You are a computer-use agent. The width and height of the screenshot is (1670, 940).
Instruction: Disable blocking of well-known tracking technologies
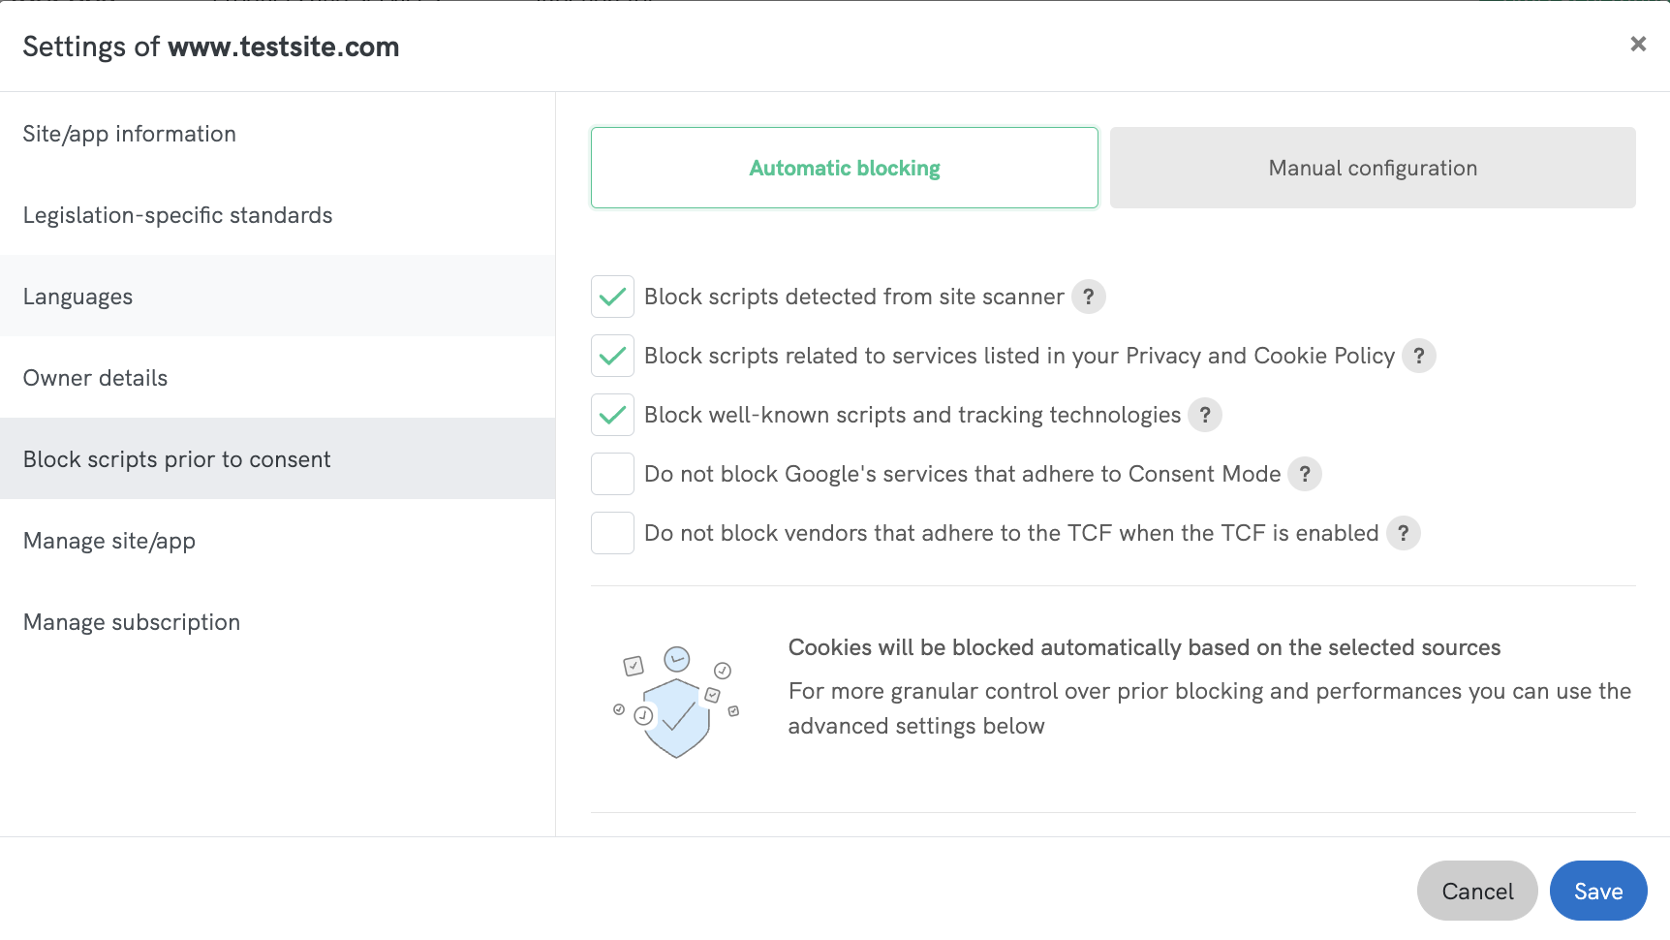[611, 415]
